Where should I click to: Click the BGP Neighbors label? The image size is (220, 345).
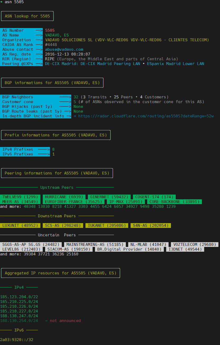pyautogui.click(x=18, y=97)
